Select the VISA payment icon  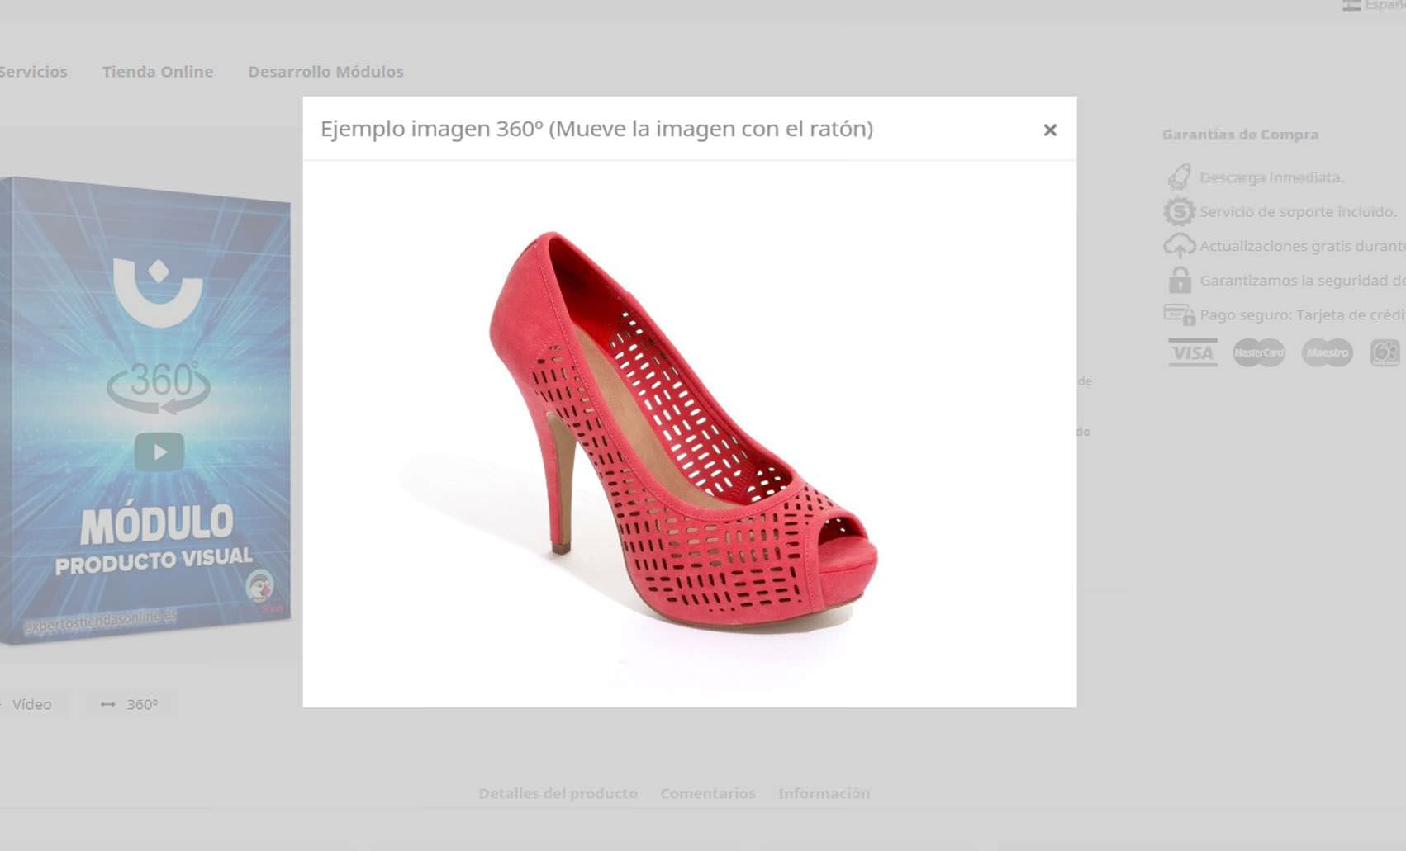(1193, 353)
